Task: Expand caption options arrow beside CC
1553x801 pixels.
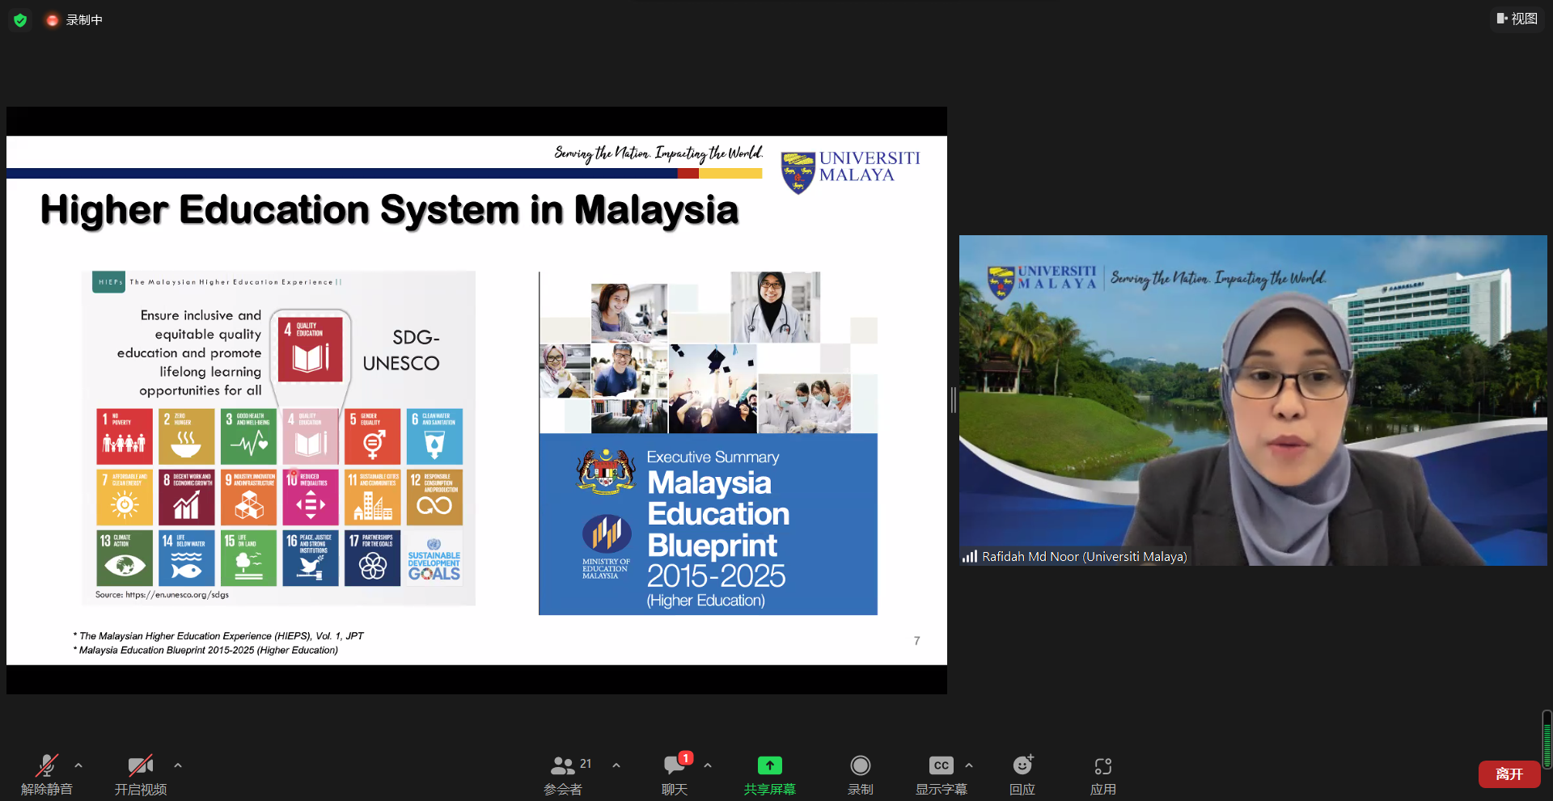Action: coord(969,765)
